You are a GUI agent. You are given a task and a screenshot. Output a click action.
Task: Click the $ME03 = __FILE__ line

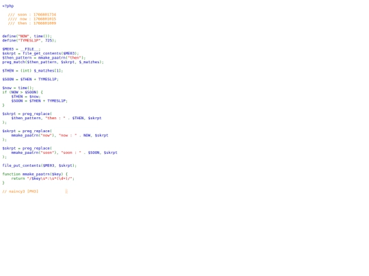pyautogui.click(x=21, y=49)
